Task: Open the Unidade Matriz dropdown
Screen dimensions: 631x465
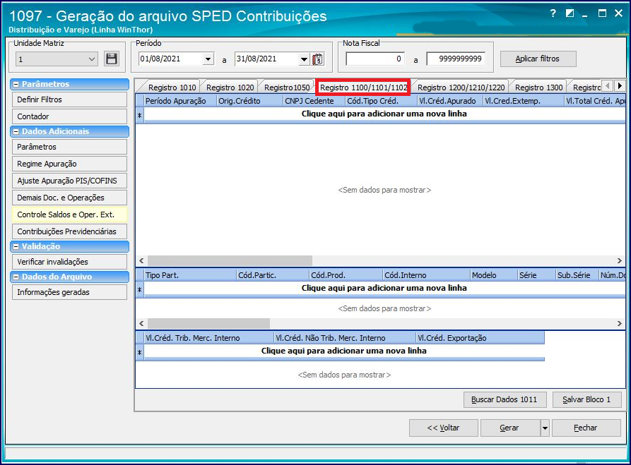Action: (x=92, y=59)
